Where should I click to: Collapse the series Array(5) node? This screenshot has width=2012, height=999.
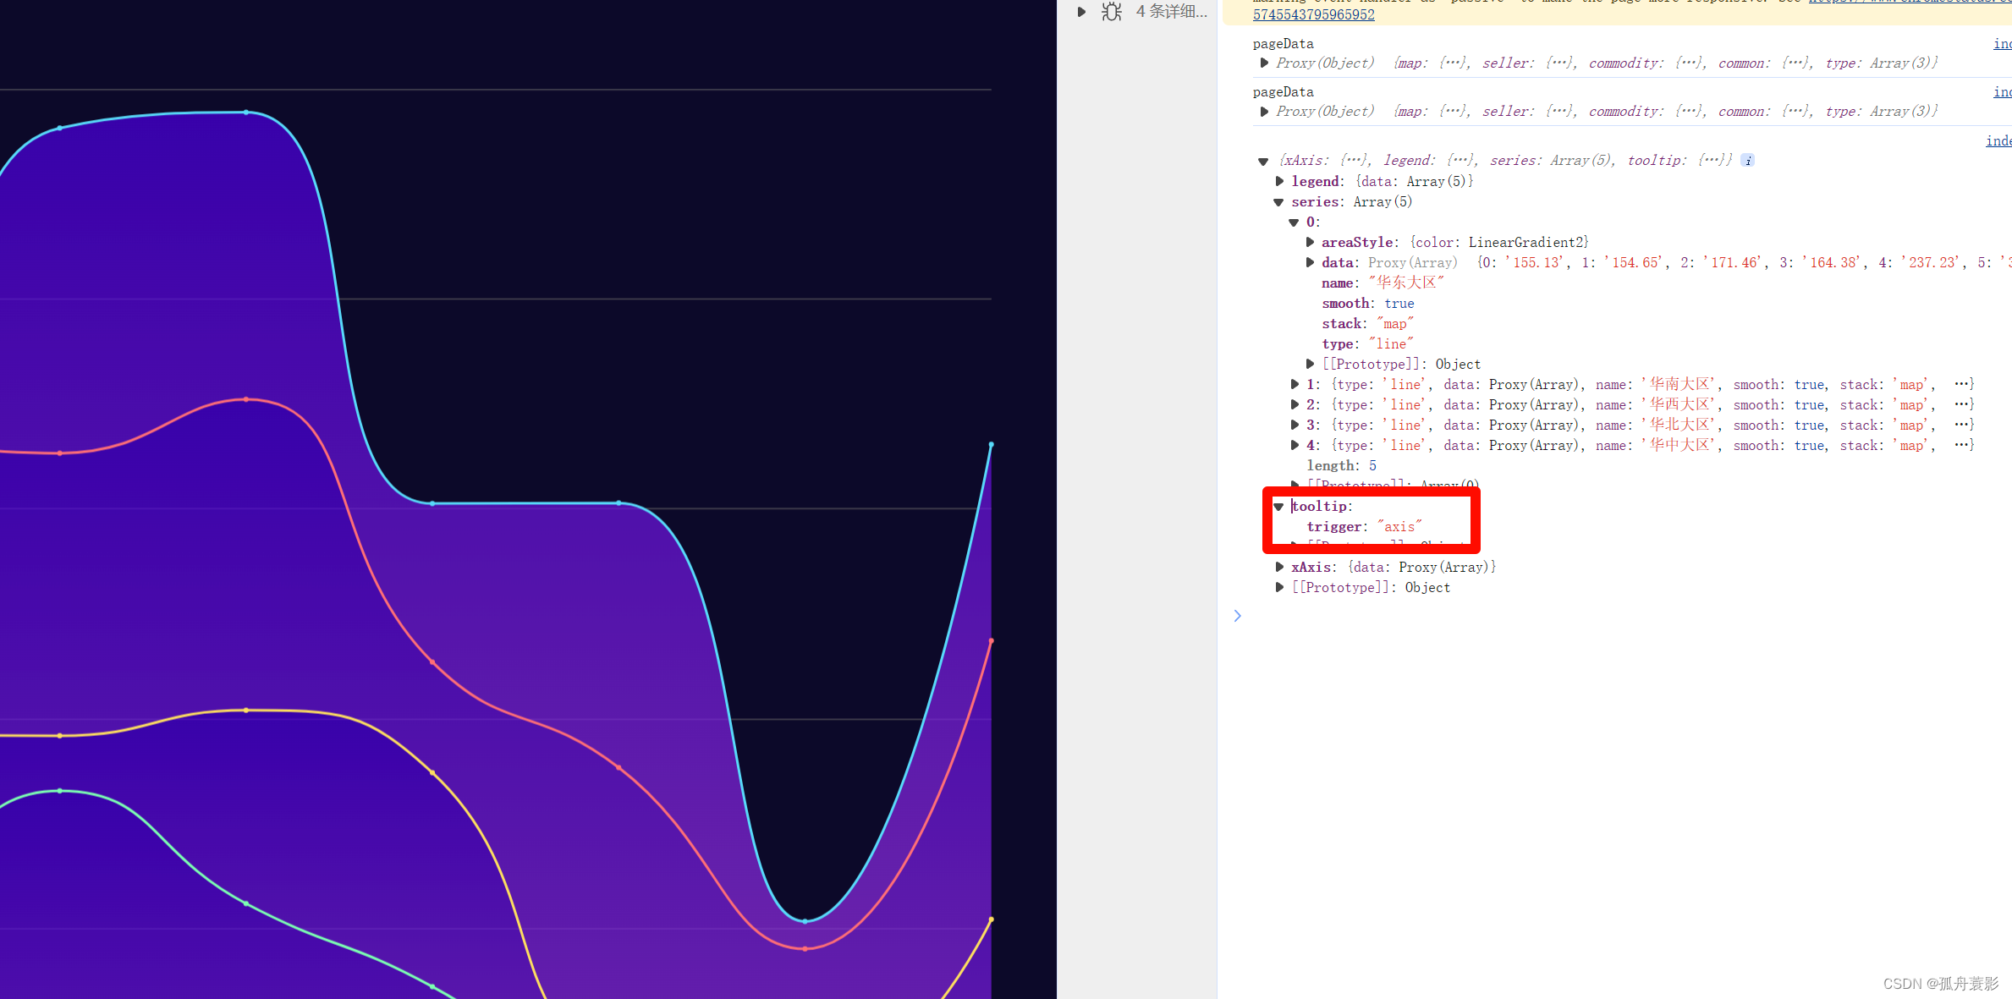(x=1278, y=202)
